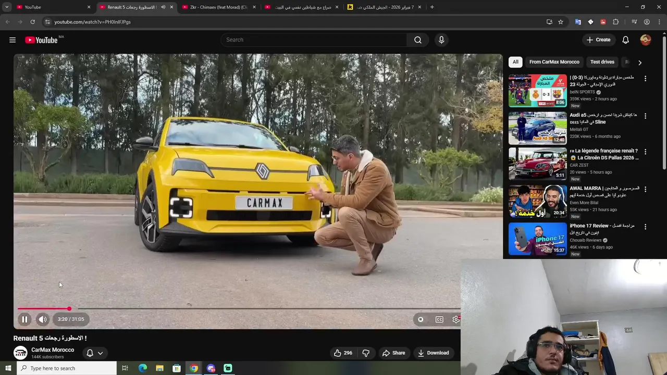Open the iPhone 17 Review video title
Screen dimensions: 667x375
tap(602, 229)
